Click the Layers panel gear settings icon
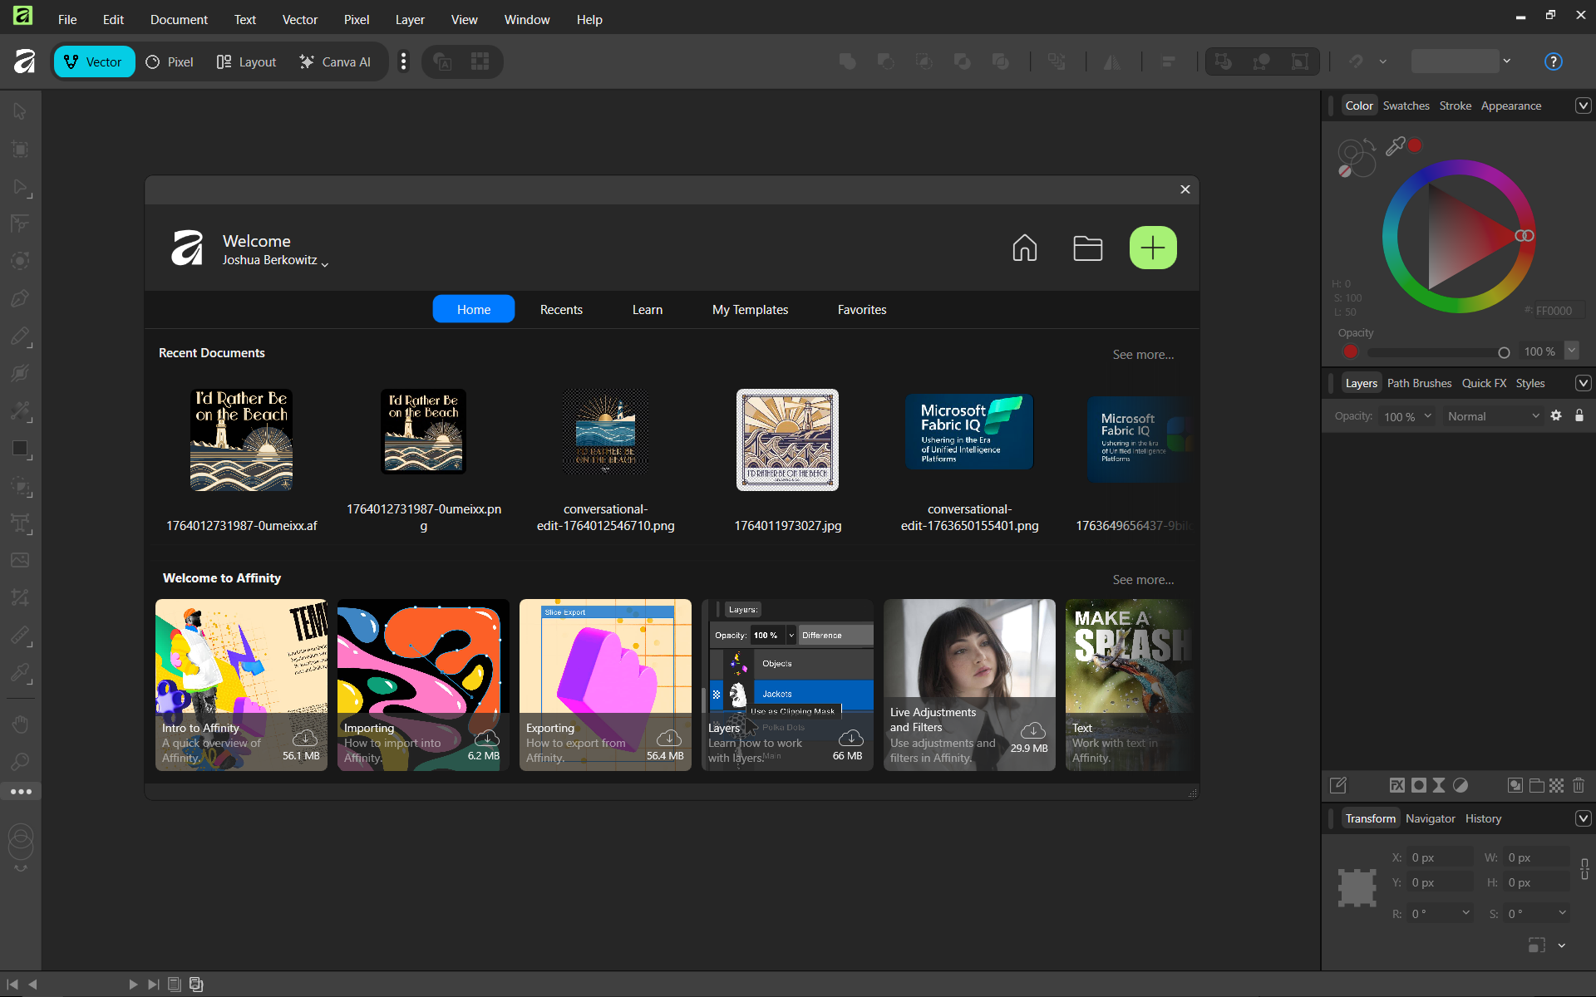1596x997 pixels. pos(1556,415)
